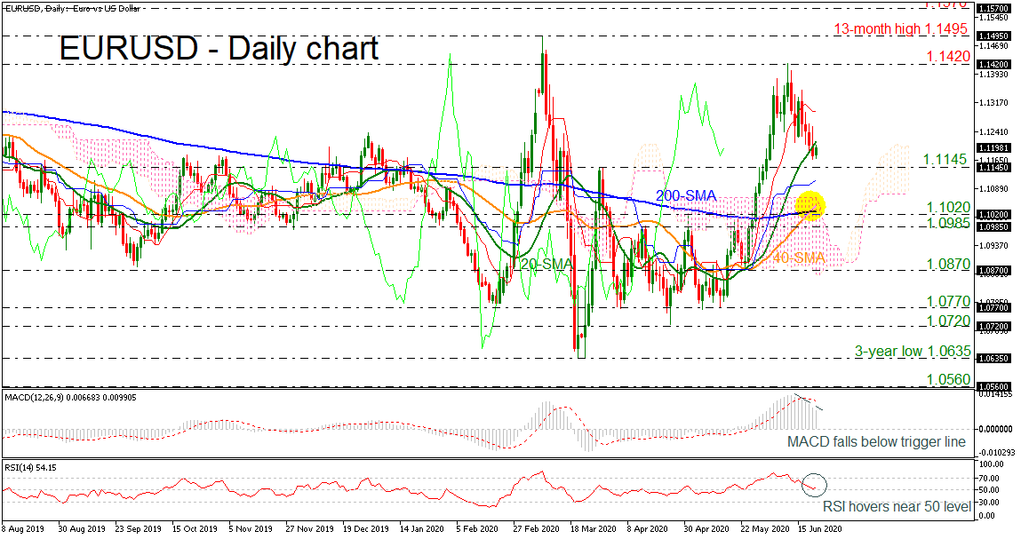Click the '1.0870' level label
The height and width of the screenshot is (539, 1021).
pos(949,265)
